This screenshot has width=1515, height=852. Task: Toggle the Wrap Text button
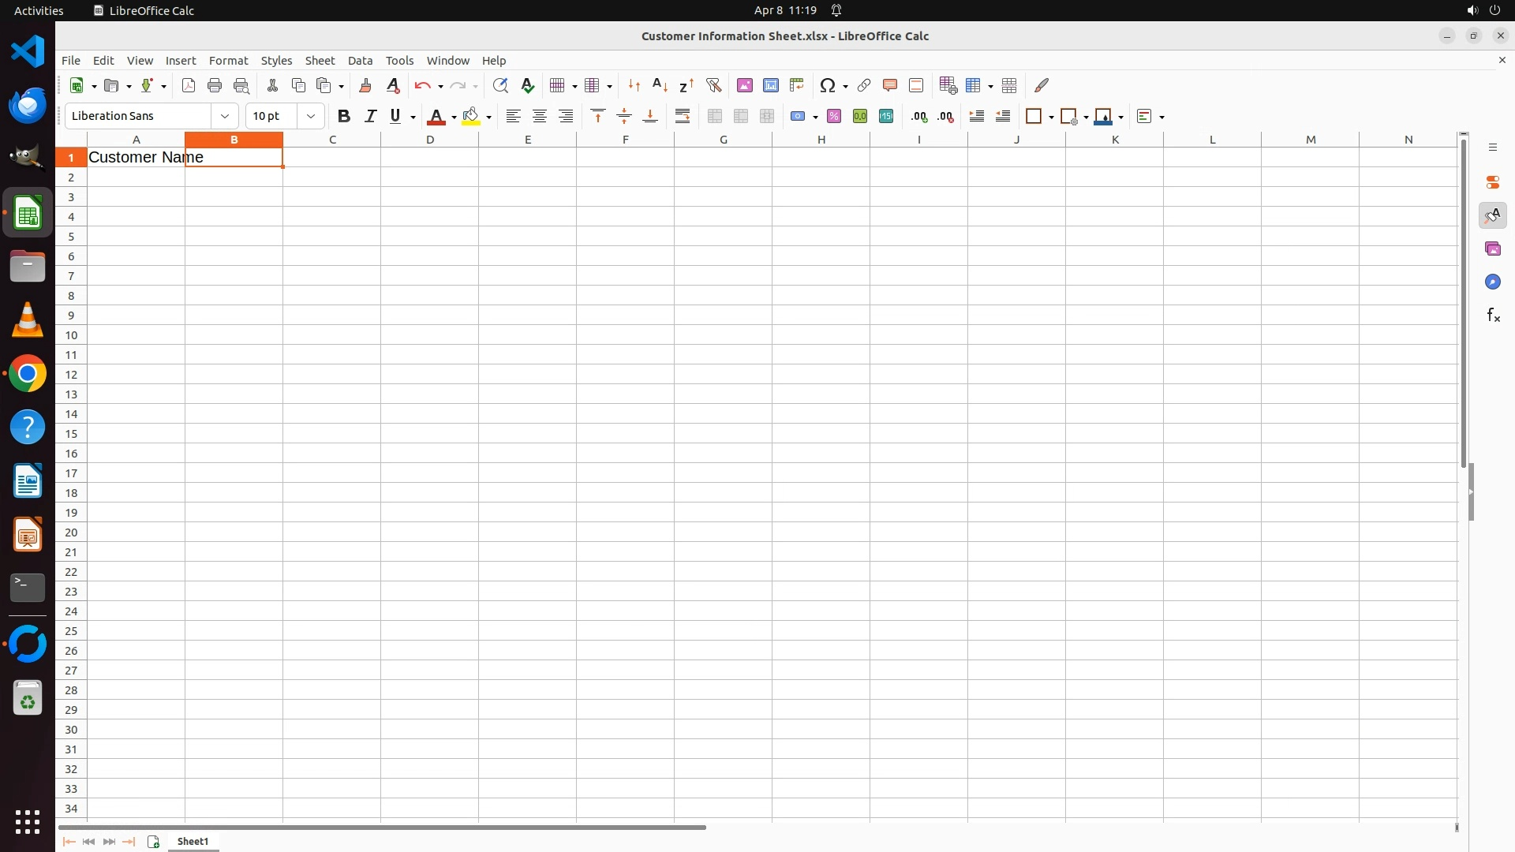pos(683,116)
